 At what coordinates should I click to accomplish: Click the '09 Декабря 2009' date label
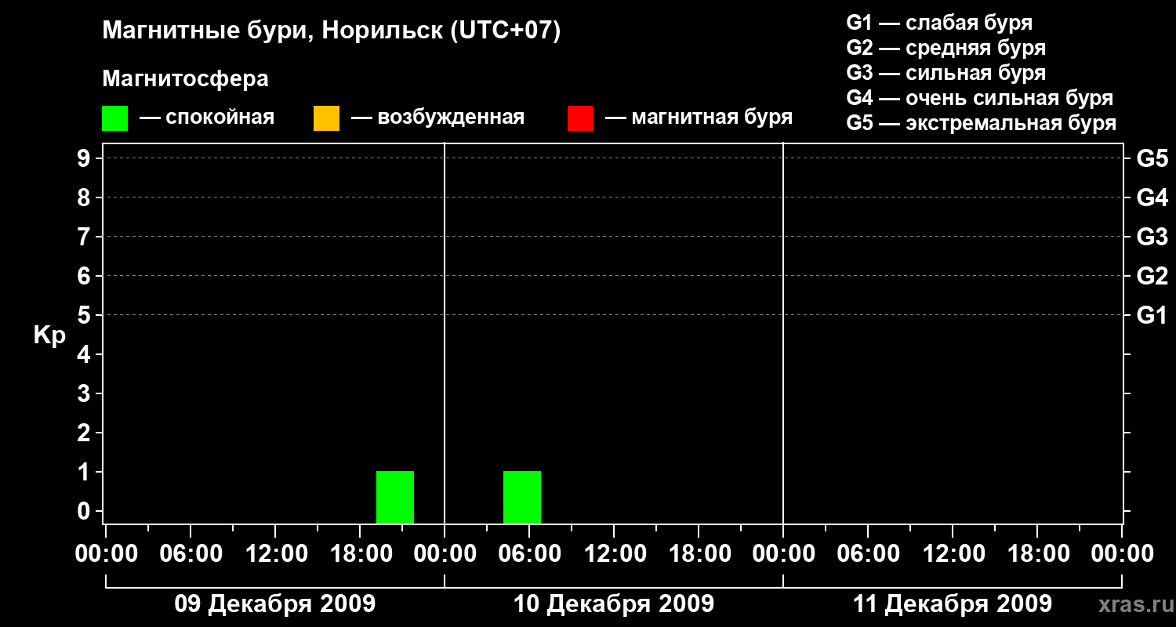pos(274,604)
